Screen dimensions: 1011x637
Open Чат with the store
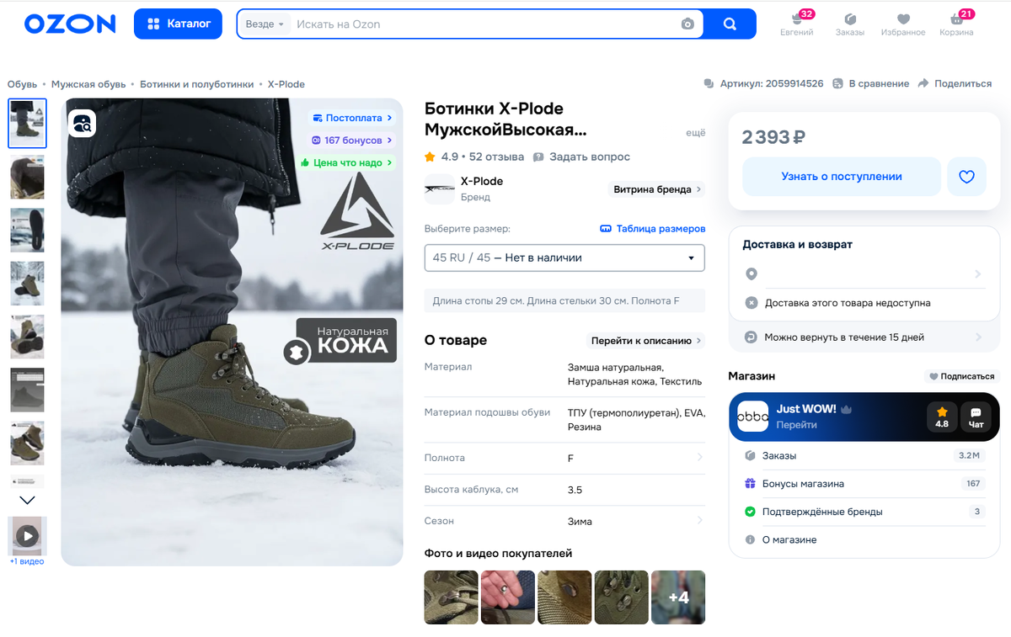(x=976, y=417)
